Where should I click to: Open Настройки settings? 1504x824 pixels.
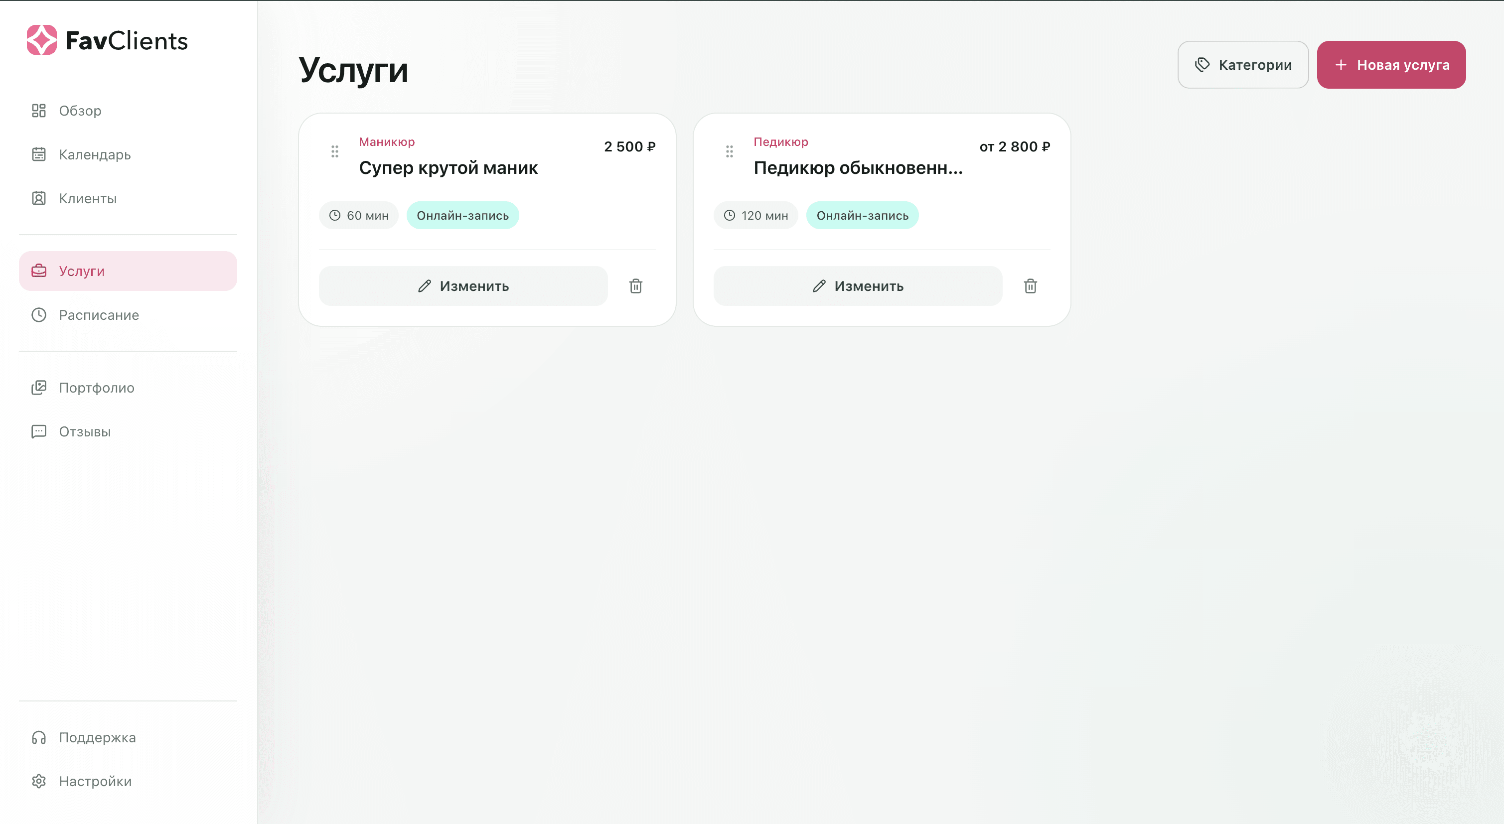pos(128,781)
